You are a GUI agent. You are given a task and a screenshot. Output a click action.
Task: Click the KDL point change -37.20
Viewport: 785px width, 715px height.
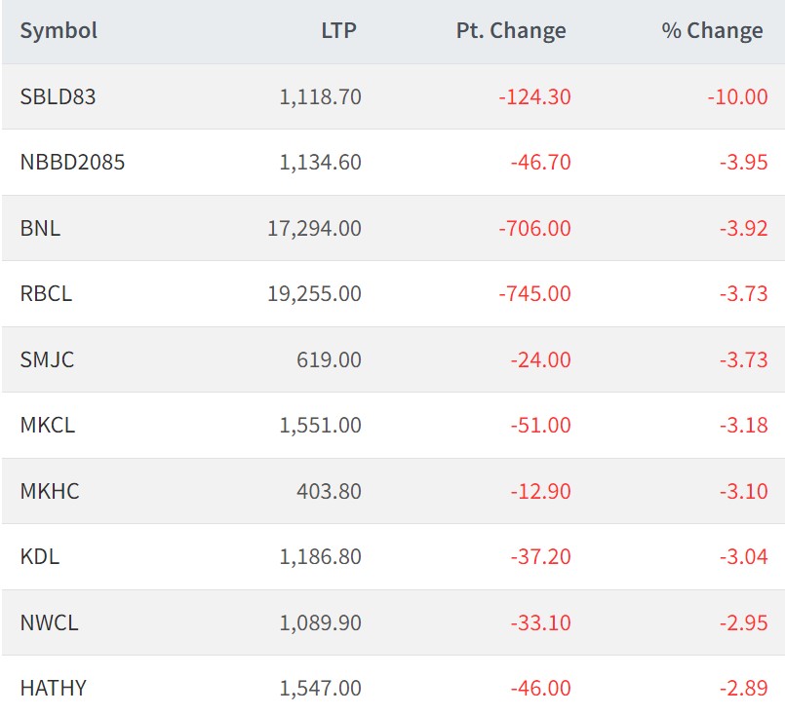tap(540, 557)
